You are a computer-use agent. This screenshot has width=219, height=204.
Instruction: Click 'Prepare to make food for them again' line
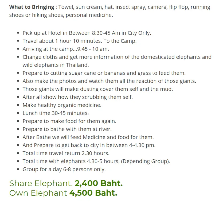point(69,121)
